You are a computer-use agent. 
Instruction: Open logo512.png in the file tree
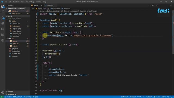click(x=18, y=31)
